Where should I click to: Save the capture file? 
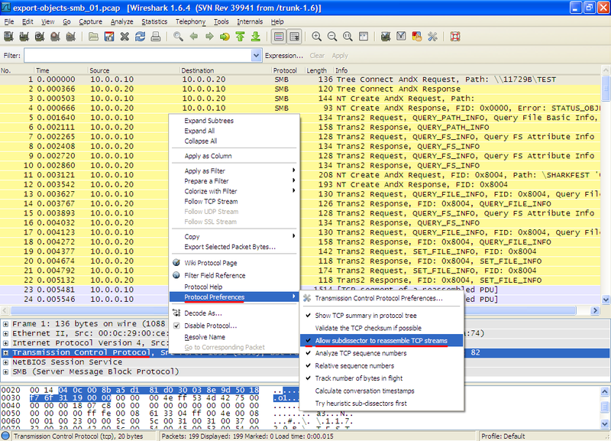[x=109, y=37]
